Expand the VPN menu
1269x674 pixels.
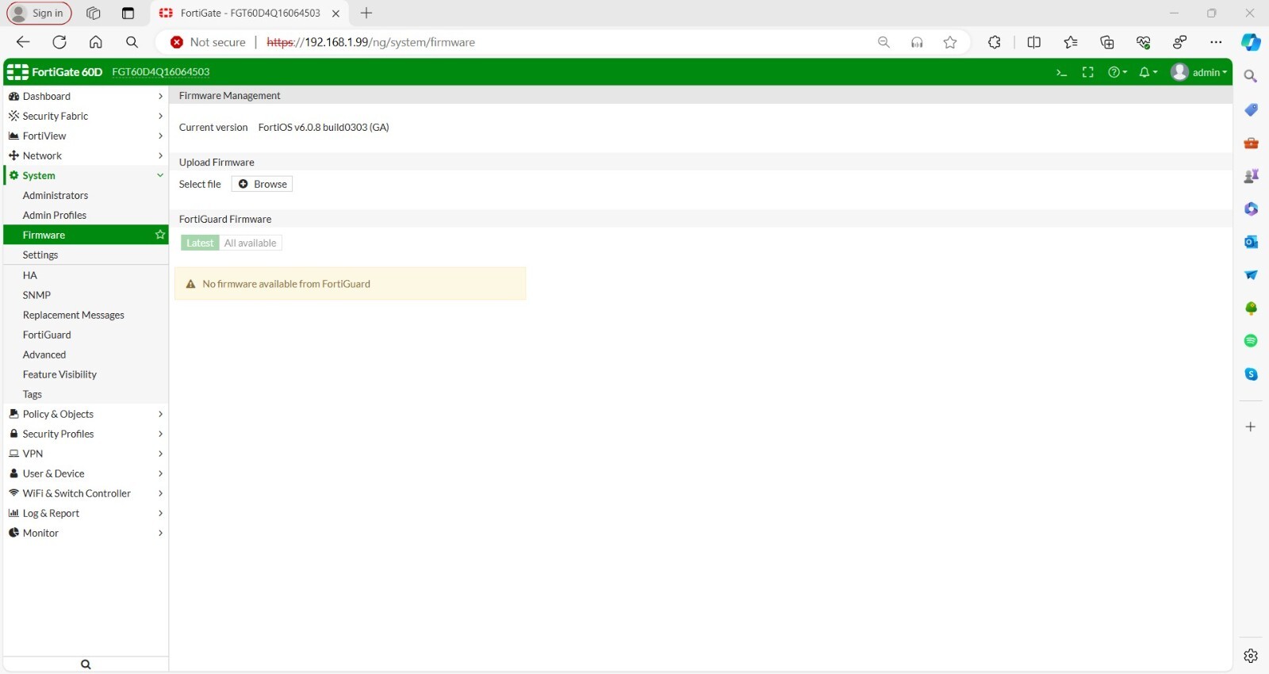pos(86,454)
